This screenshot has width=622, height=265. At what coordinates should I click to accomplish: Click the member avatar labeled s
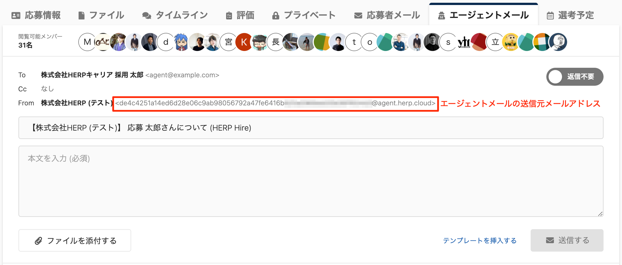[448, 42]
